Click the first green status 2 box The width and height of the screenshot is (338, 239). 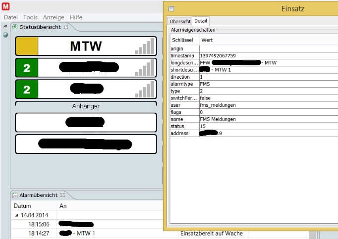(x=27, y=68)
